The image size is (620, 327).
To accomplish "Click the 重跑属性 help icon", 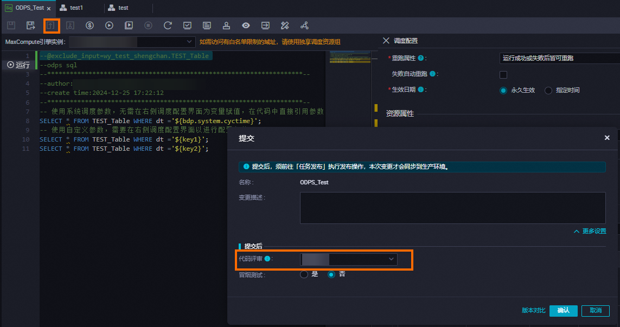I will pyautogui.click(x=421, y=58).
